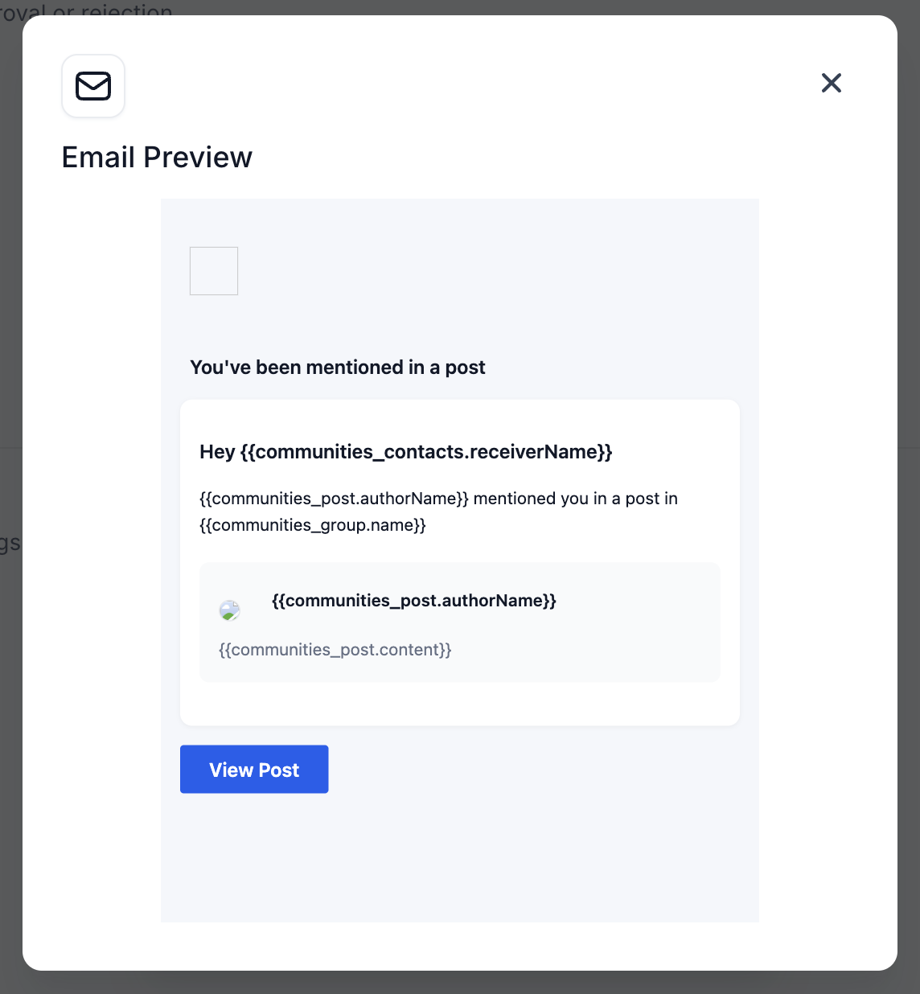Click the authorName placeholder before "mentioned you"

(334, 499)
